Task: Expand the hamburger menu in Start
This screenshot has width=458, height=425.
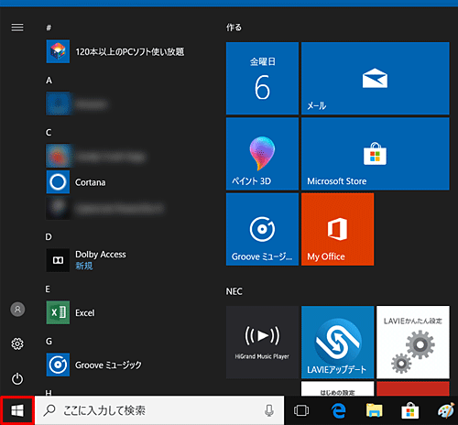Action: point(17,27)
